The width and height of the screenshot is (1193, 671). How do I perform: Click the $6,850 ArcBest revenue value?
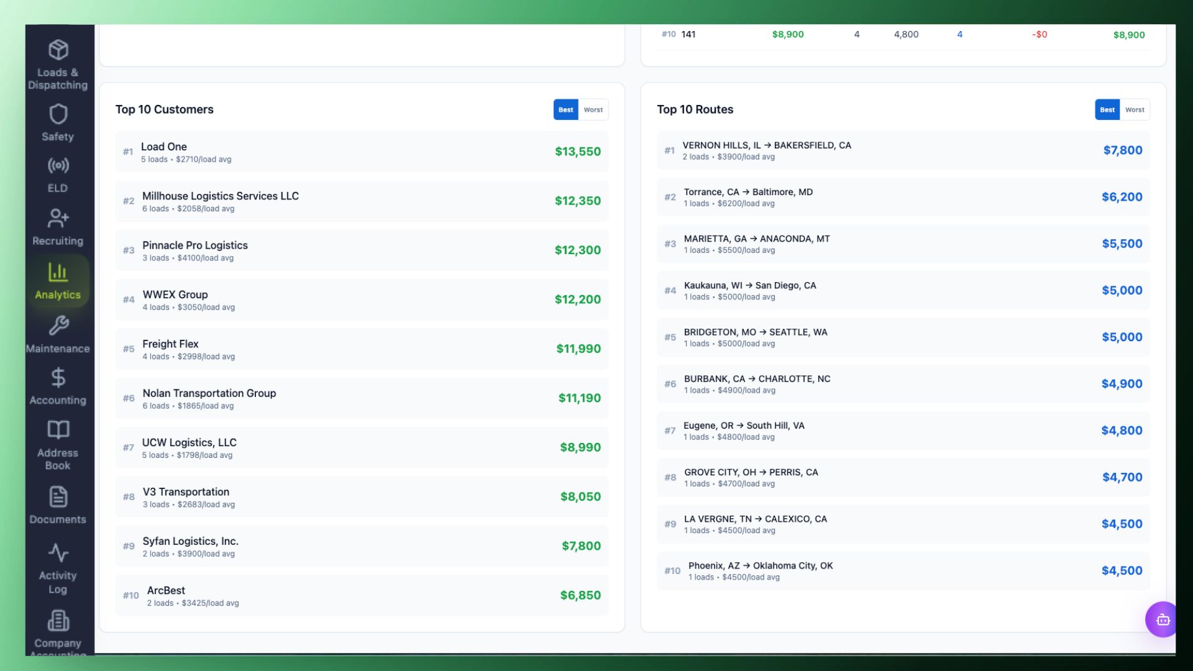pos(580,595)
